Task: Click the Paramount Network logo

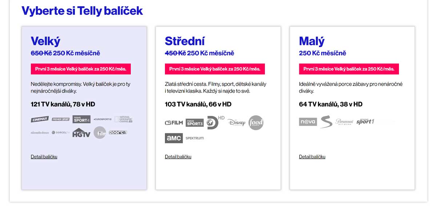Action: 344,122
